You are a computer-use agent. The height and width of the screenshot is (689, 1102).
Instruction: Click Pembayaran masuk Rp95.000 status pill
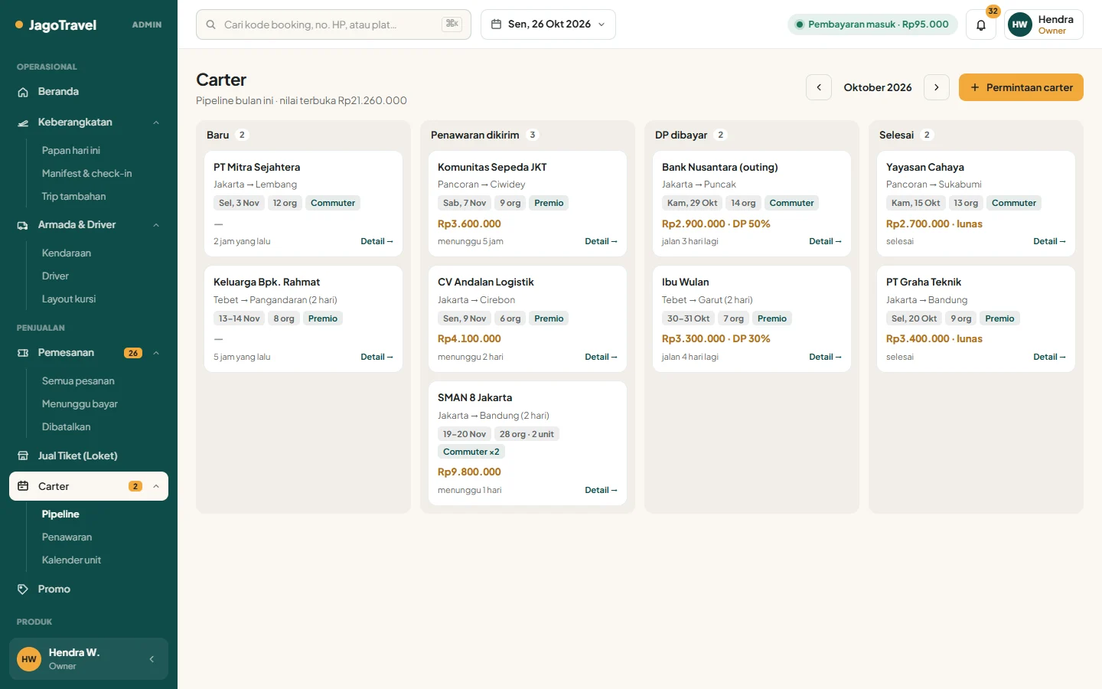coord(872,24)
